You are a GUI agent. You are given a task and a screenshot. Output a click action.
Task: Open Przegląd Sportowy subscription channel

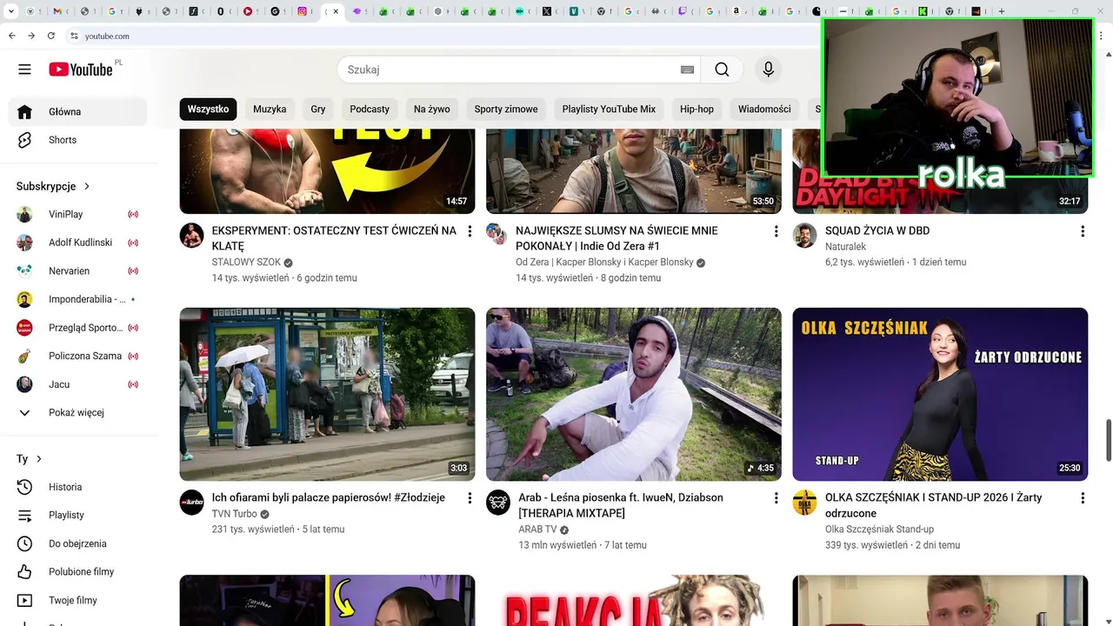click(x=78, y=328)
